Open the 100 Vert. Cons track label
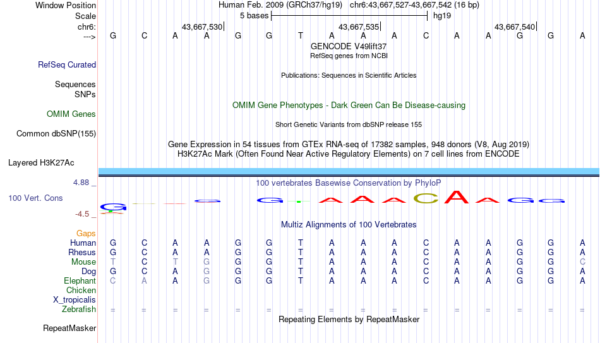The image size is (600, 343). pyautogui.click(x=35, y=198)
